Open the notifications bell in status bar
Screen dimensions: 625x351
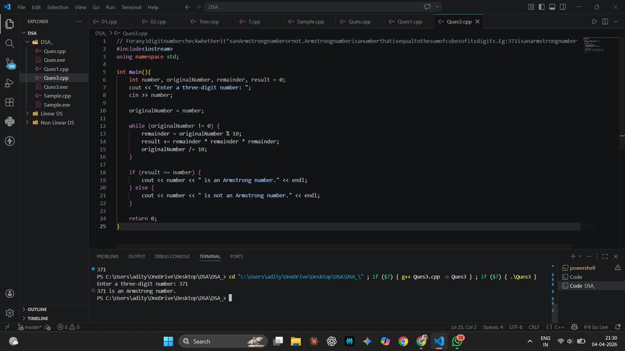tap(618, 327)
